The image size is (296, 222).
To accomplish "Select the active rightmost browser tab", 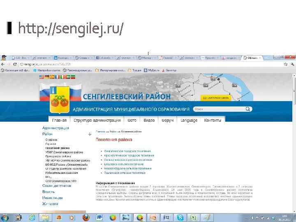I will click(252, 58).
